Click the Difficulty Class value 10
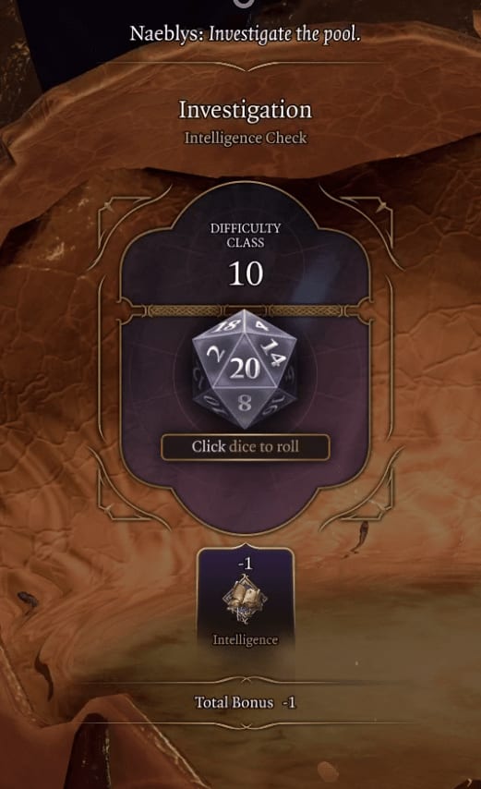This screenshot has width=481, height=789. (x=246, y=274)
